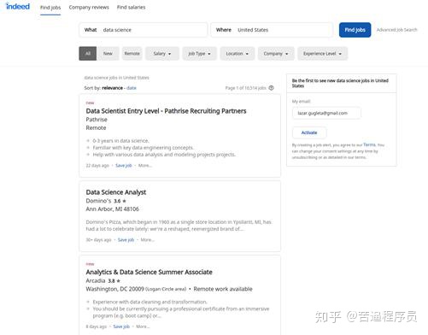Open Arcadia company link
This screenshot has height=335, width=428.
[x=96, y=281]
